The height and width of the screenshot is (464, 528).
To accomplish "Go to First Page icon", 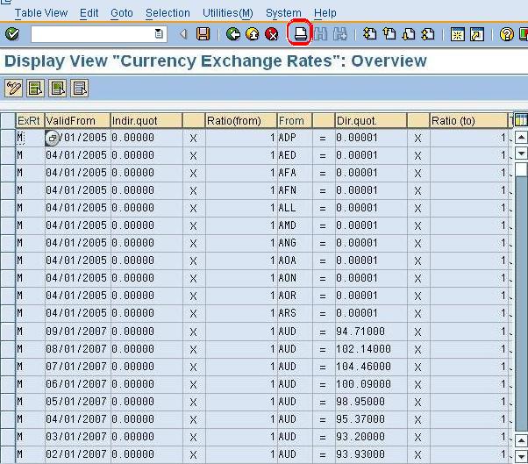I will 370,34.
